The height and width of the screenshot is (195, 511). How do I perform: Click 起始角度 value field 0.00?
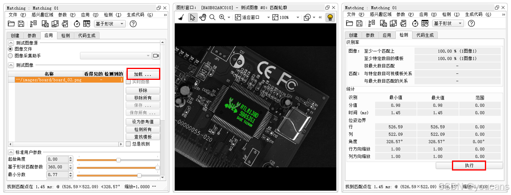click(x=57, y=159)
